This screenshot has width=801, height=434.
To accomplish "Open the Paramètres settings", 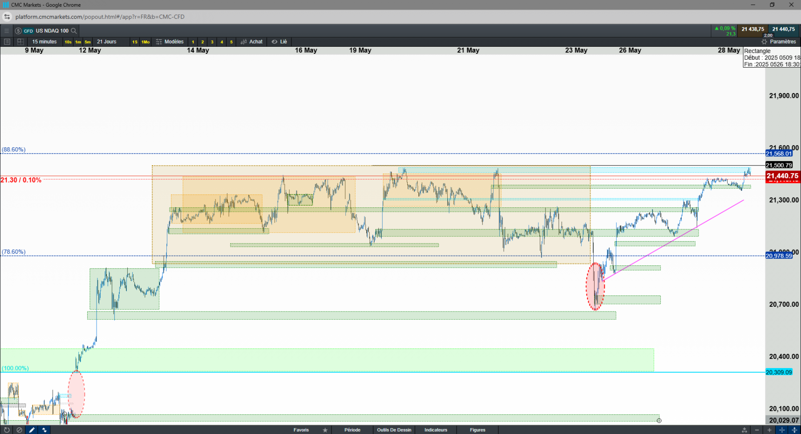I will [x=779, y=42].
